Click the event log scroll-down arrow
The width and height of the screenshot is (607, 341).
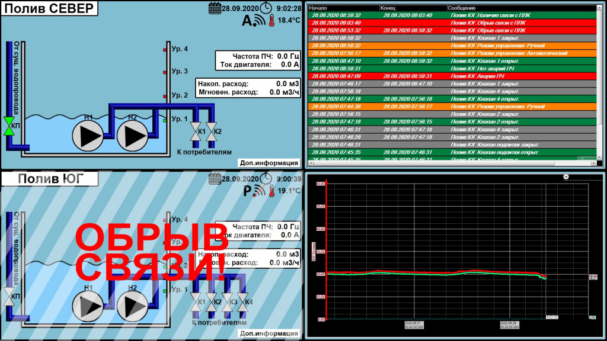coord(600,157)
